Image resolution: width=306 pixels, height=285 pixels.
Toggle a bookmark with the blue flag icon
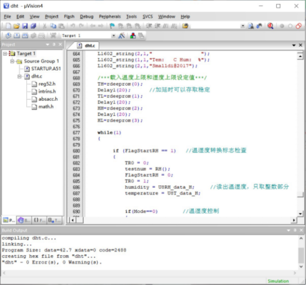(x=112, y=26)
